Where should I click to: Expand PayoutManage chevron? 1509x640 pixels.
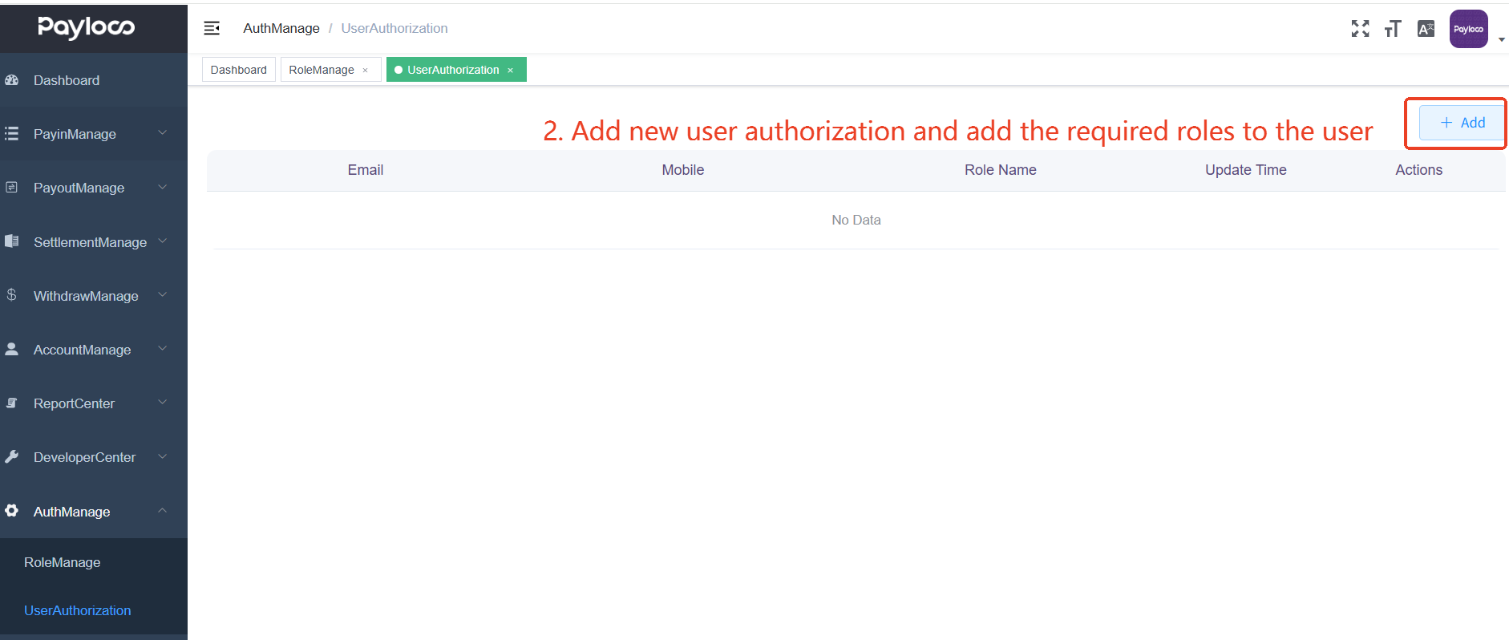pos(163,187)
